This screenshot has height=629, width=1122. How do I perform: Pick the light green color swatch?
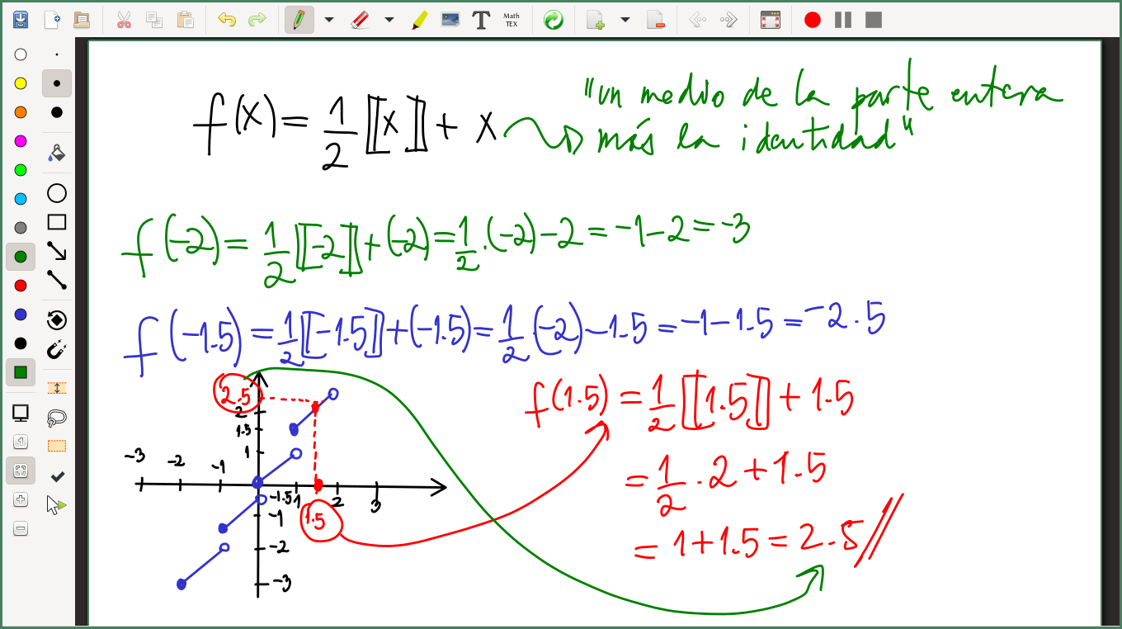pyautogui.click(x=21, y=170)
